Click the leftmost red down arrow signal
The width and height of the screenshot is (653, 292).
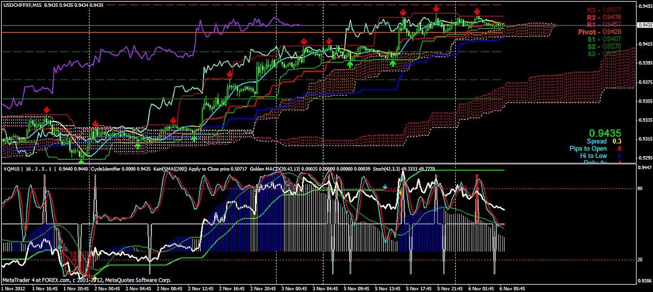46,109
